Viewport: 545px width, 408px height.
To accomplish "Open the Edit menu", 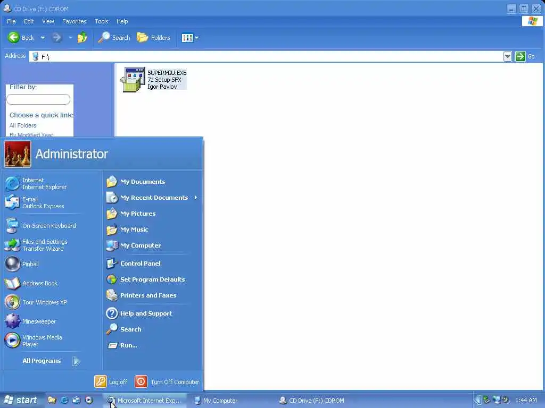I will pyautogui.click(x=29, y=21).
